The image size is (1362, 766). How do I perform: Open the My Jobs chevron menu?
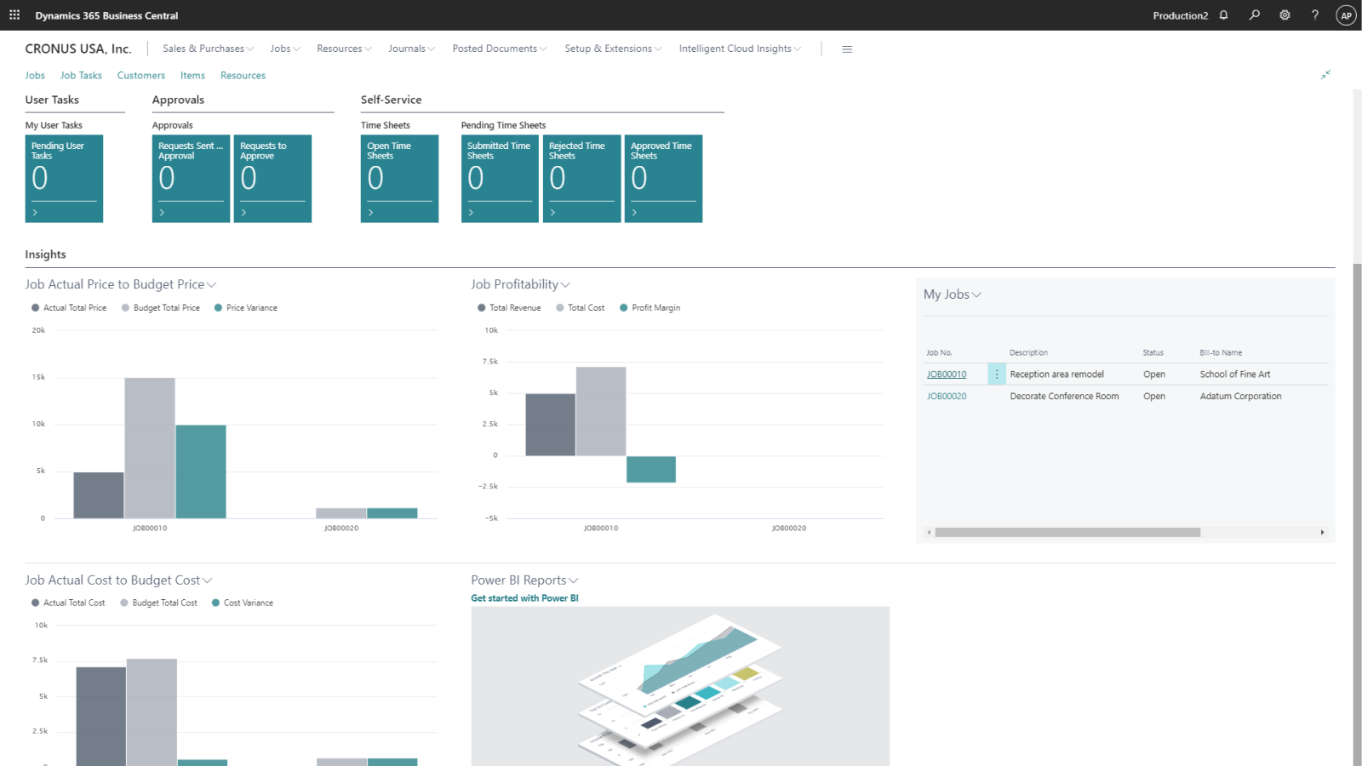(x=976, y=294)
